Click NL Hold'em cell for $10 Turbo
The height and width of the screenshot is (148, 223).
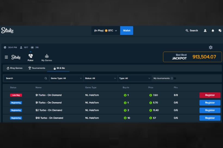[92, 118]
